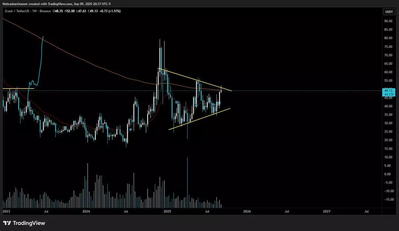399x231 pixels.
Task: Click the 2026 label on time axis
Action: [247, 211]
